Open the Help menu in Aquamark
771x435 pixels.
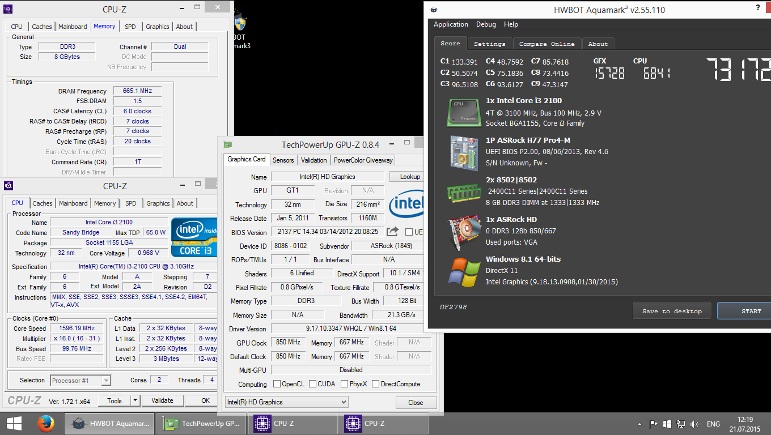511,24
